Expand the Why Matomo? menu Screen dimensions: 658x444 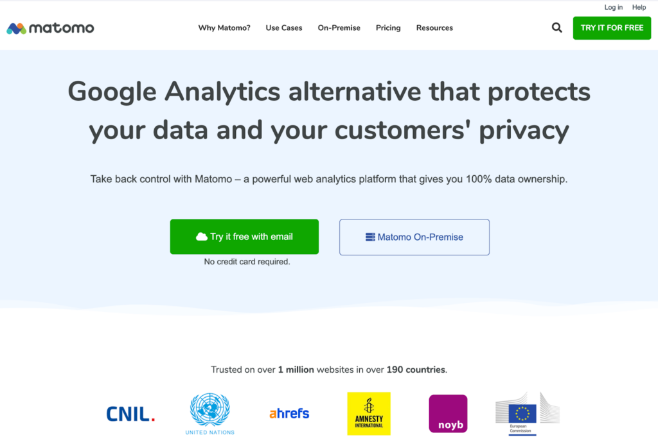(224, 28)
